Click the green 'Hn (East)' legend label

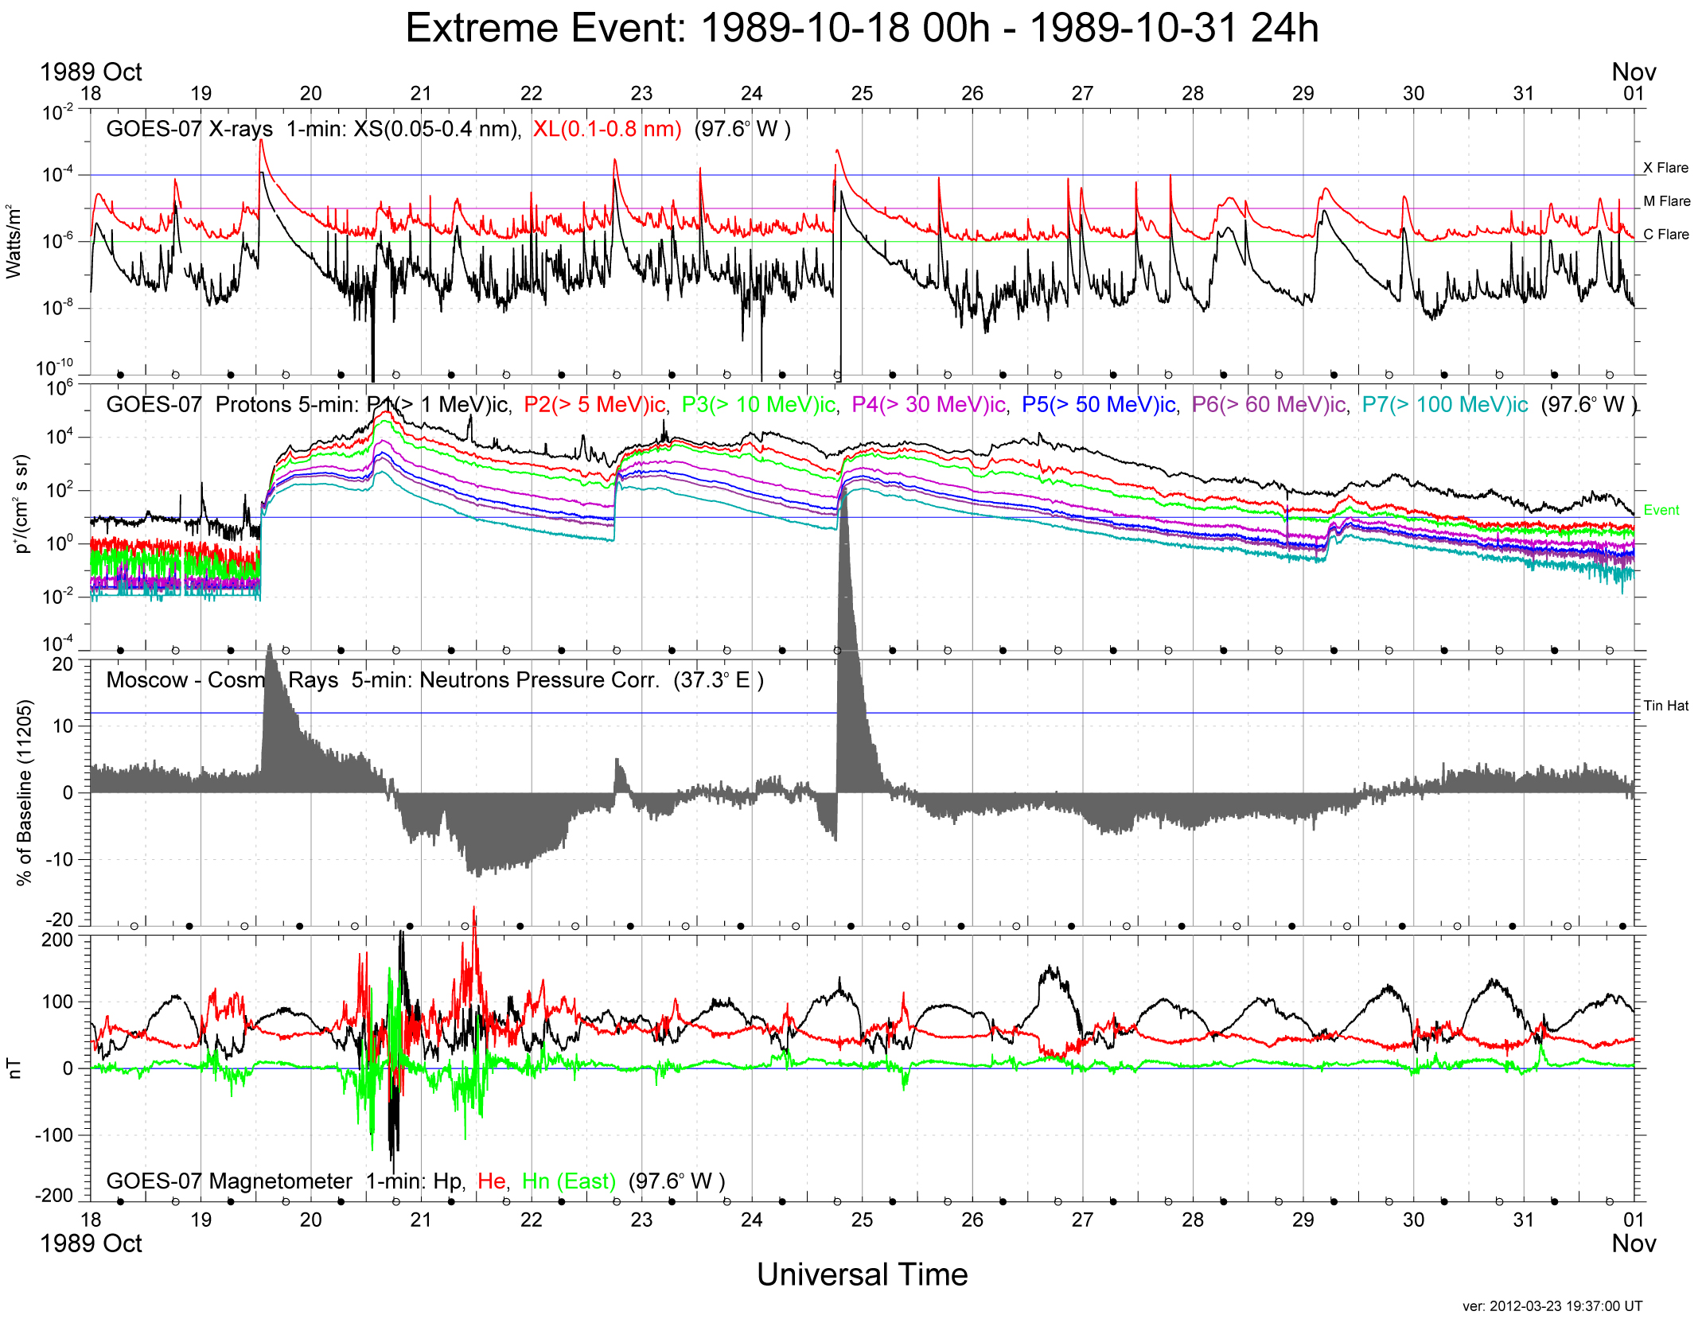pyautogui.click(x=569, y=1181)
